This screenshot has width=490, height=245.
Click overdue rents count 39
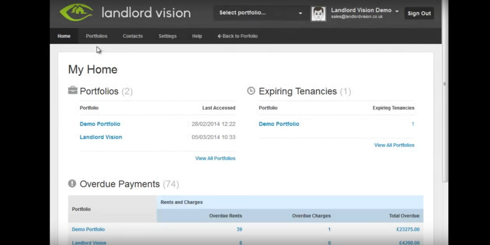pyautogui.click(x=239, y=229)
